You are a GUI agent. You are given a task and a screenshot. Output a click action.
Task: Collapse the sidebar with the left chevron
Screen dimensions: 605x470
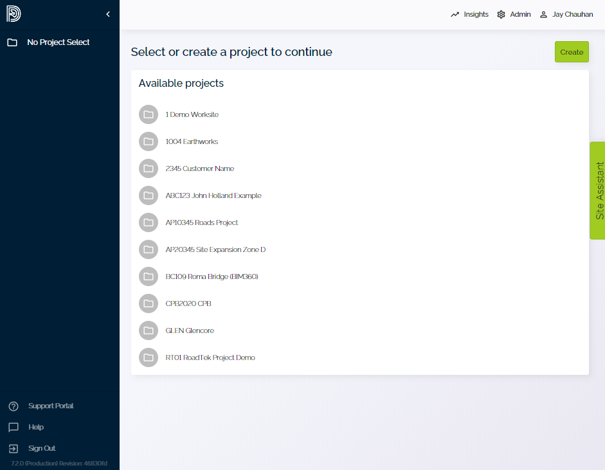(107, 14)
